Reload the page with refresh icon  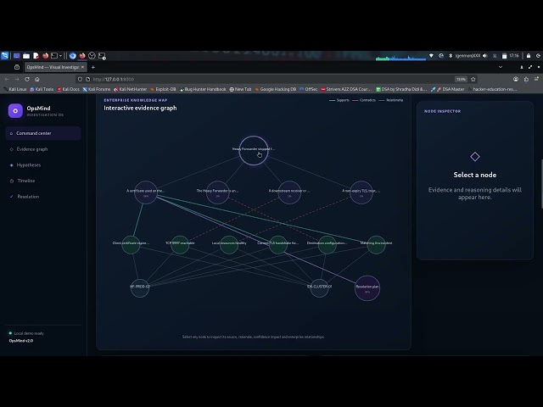[x=27, y=79]
